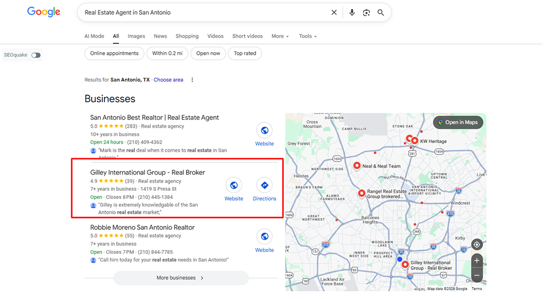Viewport: 544px width, 299px height.
Task: Click address text 1419 S Presa St
Action: (158, 189)
